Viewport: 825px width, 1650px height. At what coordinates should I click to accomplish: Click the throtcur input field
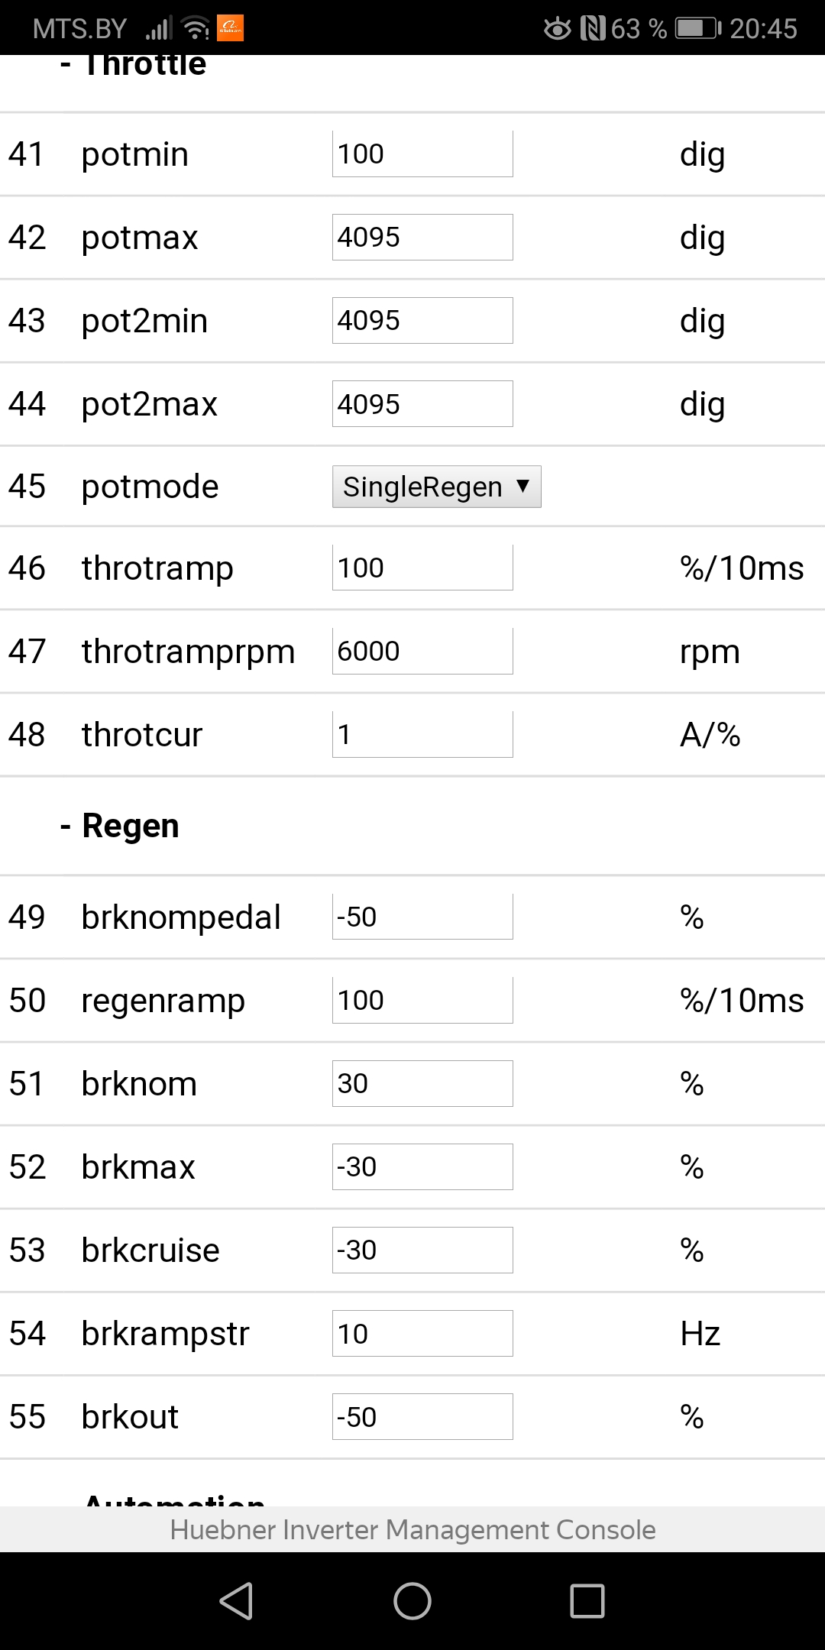422,735
